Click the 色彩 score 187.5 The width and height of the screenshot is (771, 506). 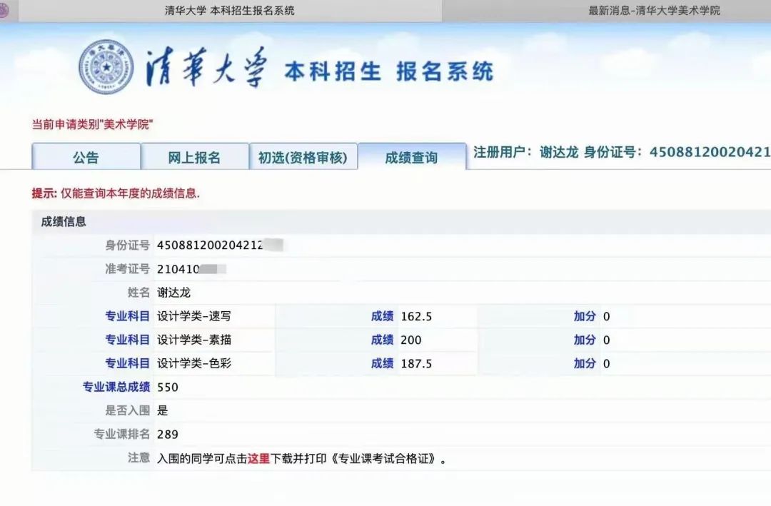[x=416, y=363]
